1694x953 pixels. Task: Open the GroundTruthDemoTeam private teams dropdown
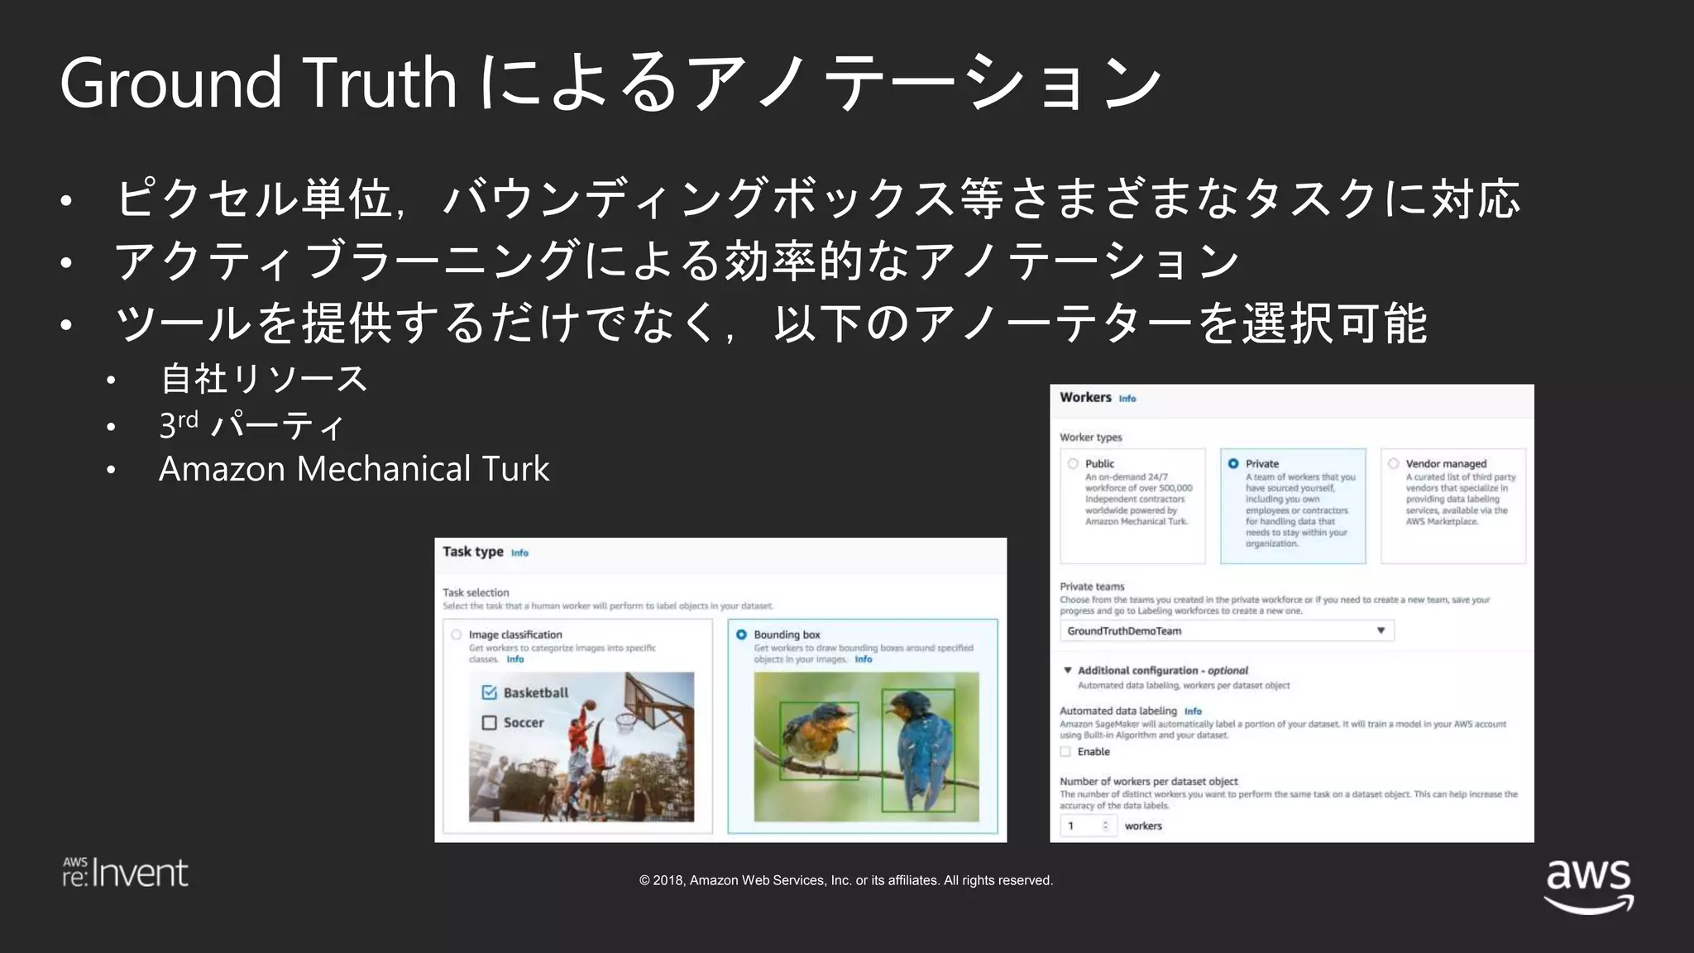(x=1227, y=631)
